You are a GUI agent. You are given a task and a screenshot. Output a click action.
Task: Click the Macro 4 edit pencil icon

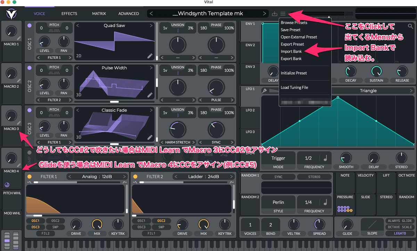coord(19,165)
